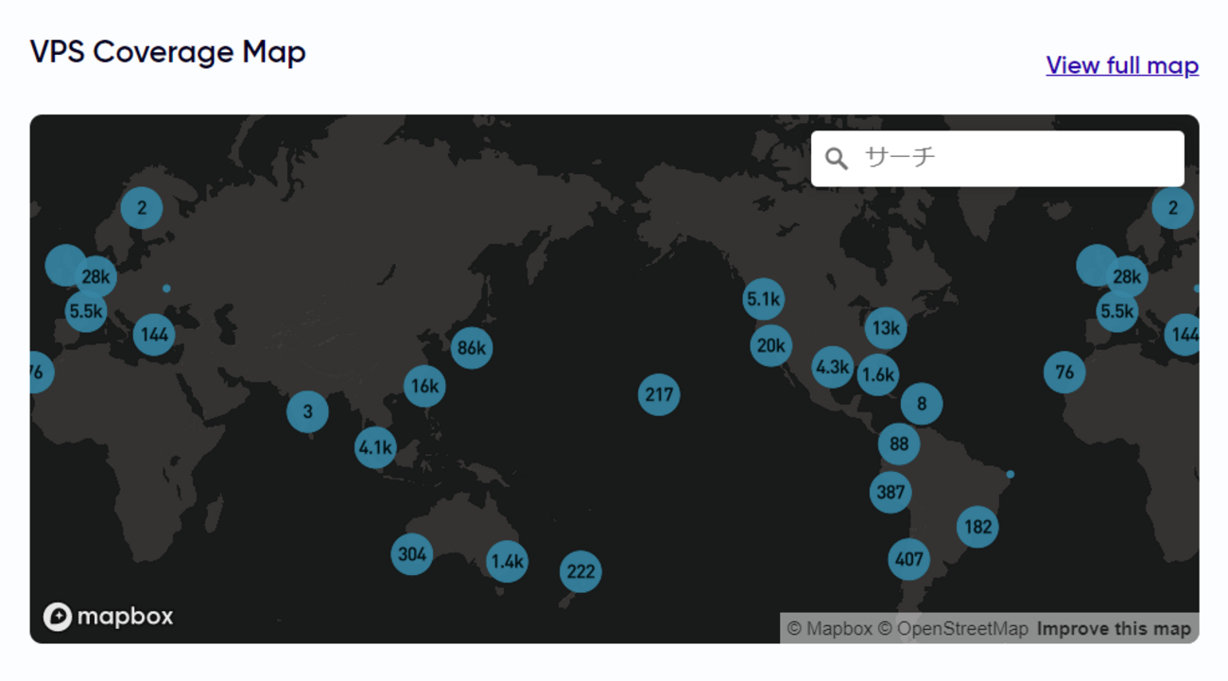Click the Mapbox logo on the map
1228x681 pixels.
[x=109, y=617]
